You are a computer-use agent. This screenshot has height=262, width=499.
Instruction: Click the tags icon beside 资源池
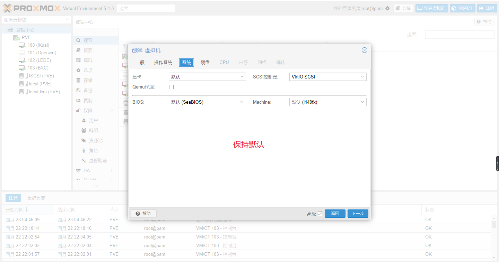pyautogui.click(x=84, y=141)
